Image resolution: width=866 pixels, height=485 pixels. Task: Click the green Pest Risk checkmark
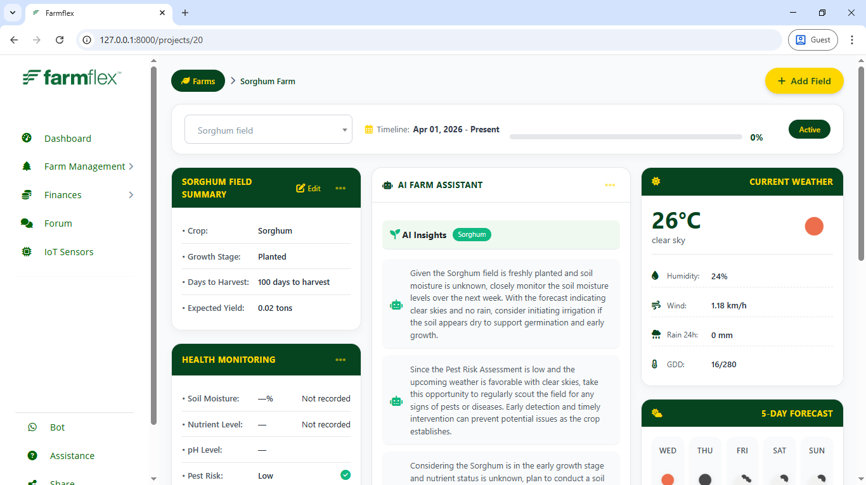click(x=346, y=475)
